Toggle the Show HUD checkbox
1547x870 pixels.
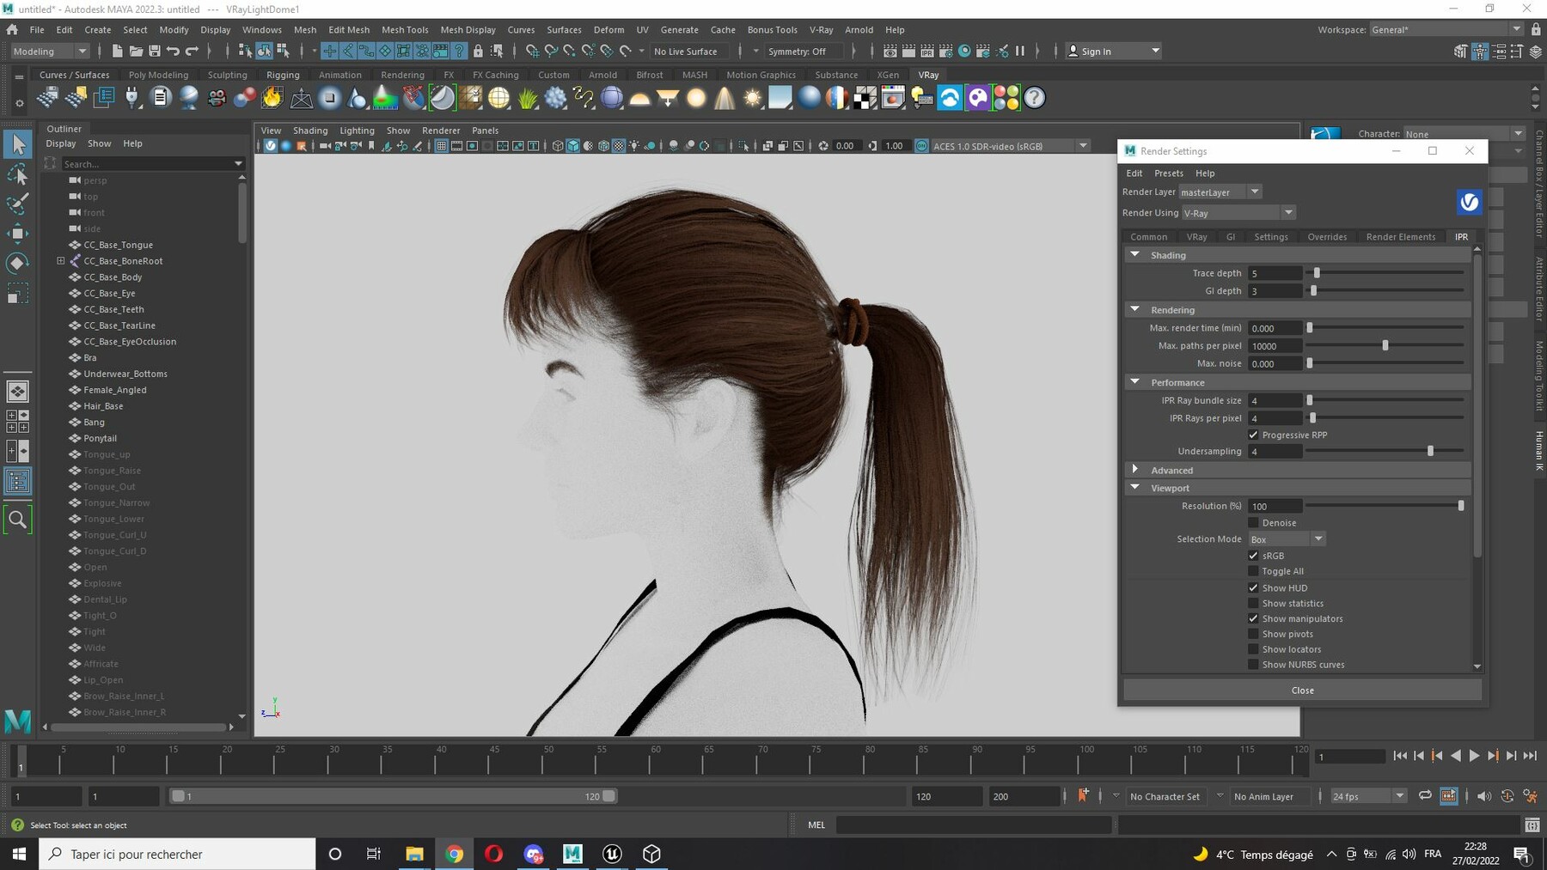1253,587
